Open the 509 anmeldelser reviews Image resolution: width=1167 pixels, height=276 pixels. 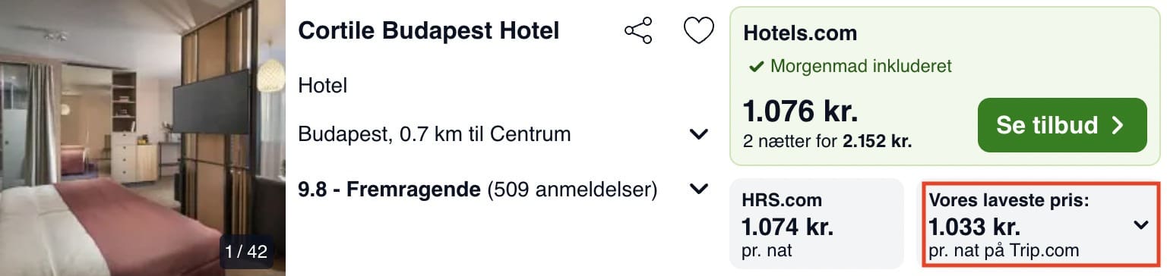coord(572,189)
